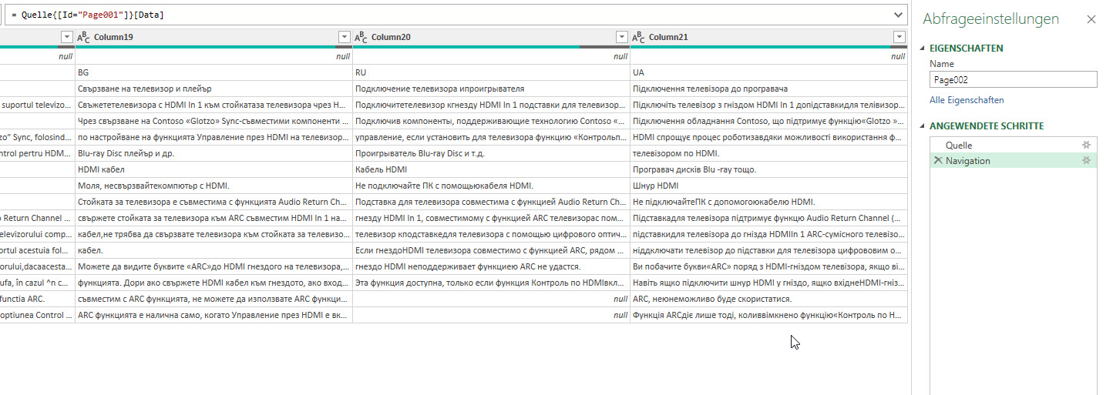Viewport: 1113px width, 395px height.
Task: Select cell "Свързване на телевизор и плейър"
Action: coord(214,89)
